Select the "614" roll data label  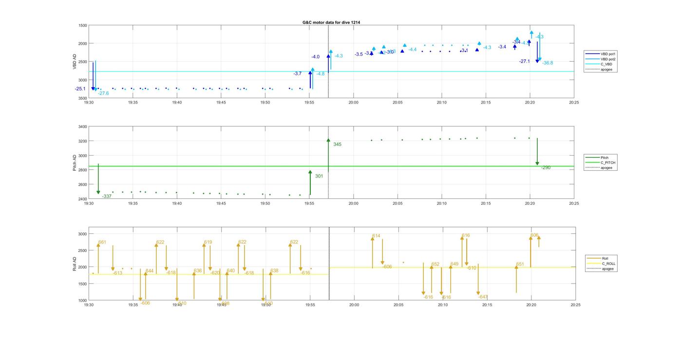coord(376,236)
